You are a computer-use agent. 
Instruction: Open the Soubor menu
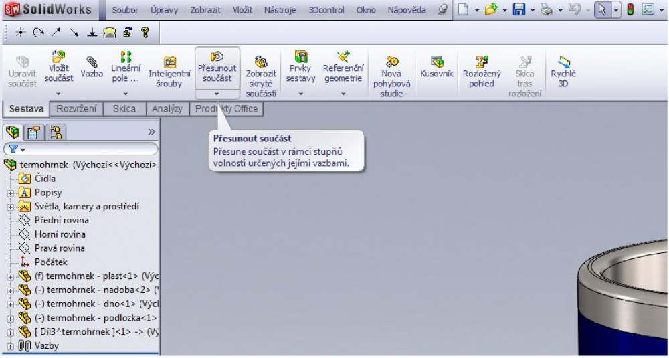click(x=125, y=10)
